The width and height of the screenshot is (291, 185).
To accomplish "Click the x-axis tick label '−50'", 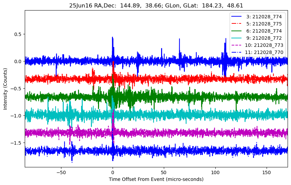I will pyautogui.click(x=61, y=172).
